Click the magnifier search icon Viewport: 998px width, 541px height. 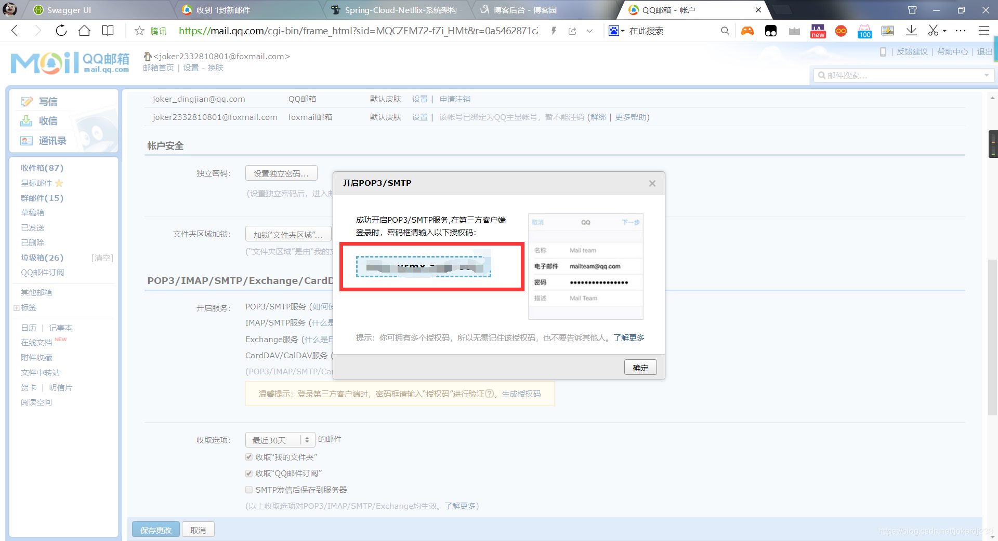click(x=725, y=31)
